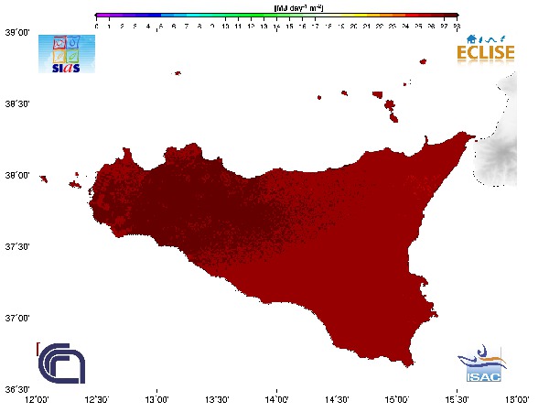Click the 36°30' latitude label
This screenshot has width=549, height=412.
[x=17, y=389]
